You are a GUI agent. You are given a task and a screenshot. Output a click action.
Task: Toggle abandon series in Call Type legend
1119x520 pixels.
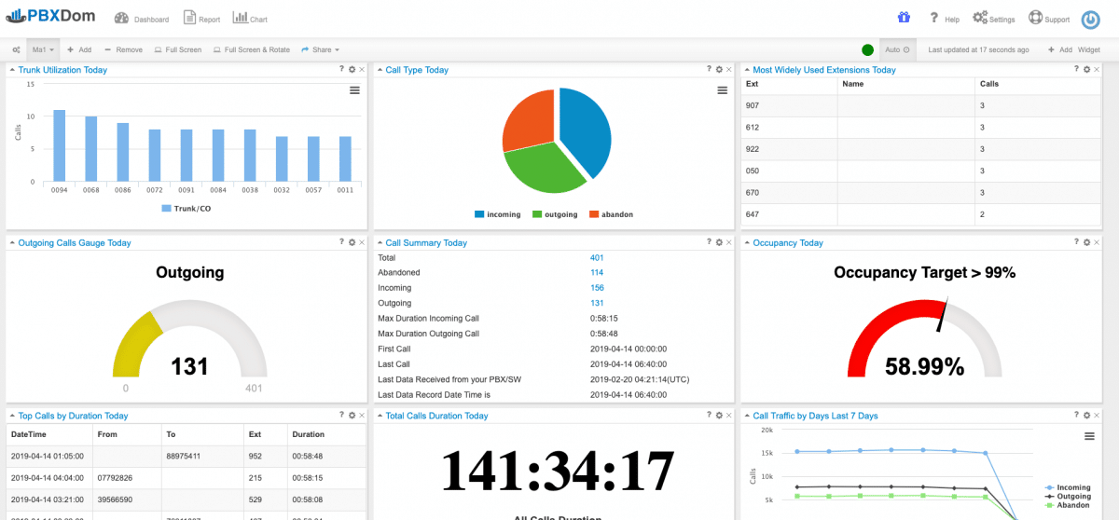tap(611, 214)
